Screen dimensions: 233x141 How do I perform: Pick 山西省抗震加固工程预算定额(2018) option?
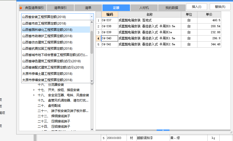pyautogui.click(x=56, y=49)
